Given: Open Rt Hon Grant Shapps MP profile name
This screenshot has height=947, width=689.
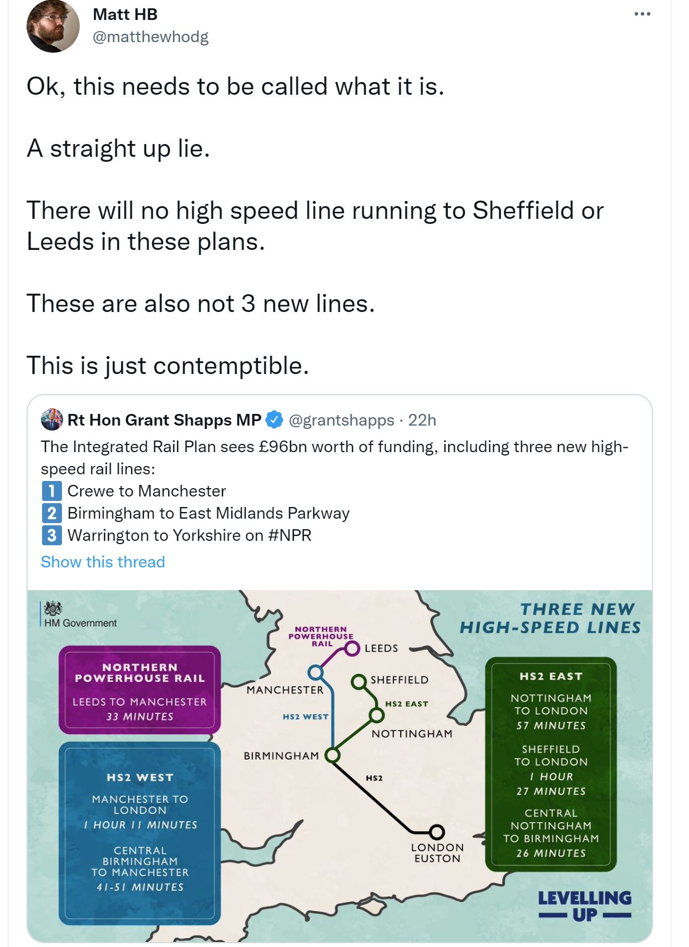Looking at the screenshot, I should tap(164, 420).
